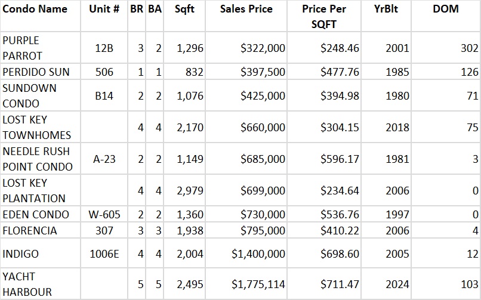Select the $234.64 price per sqft cell
Screen dimensions: 481x300
coord(323,190)
